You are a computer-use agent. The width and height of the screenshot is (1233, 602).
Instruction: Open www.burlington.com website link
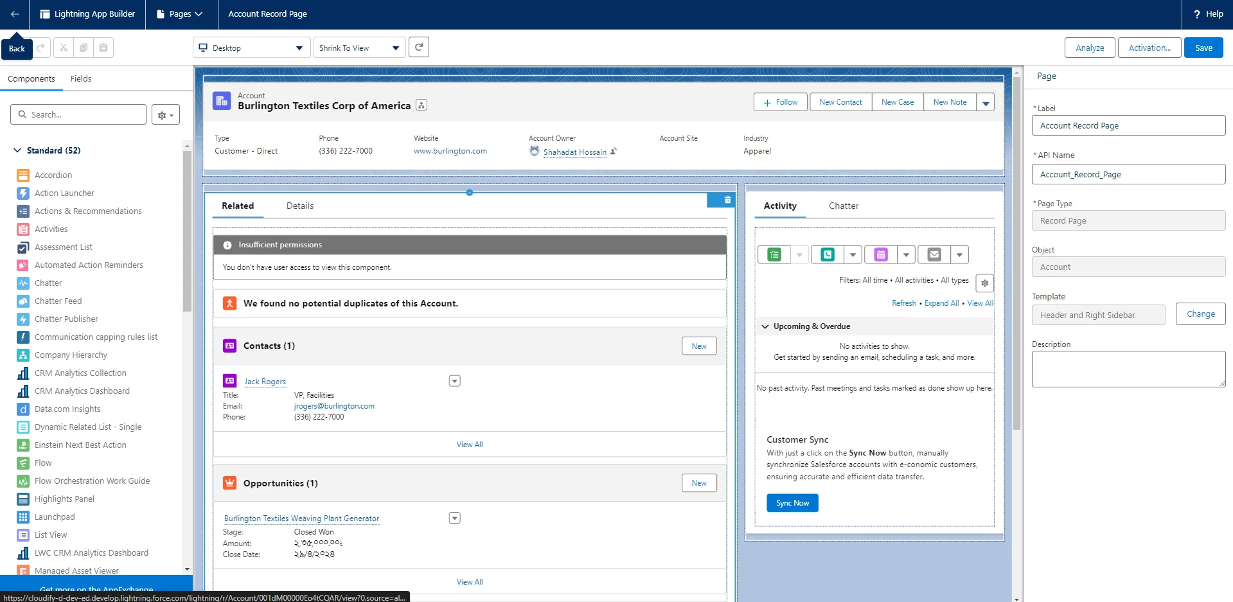[450, 151]
